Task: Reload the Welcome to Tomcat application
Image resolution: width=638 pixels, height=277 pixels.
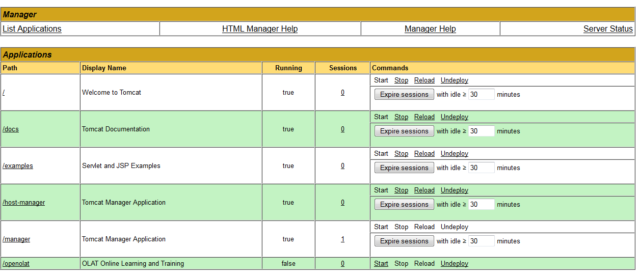Action: (424, 80)
